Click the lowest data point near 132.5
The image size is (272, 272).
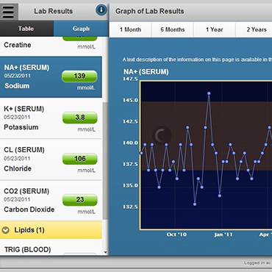(x=195, y=204)
